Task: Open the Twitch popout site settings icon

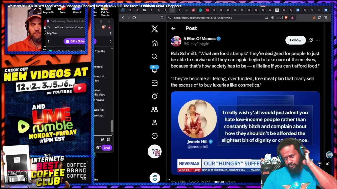Action: point(49,27)
